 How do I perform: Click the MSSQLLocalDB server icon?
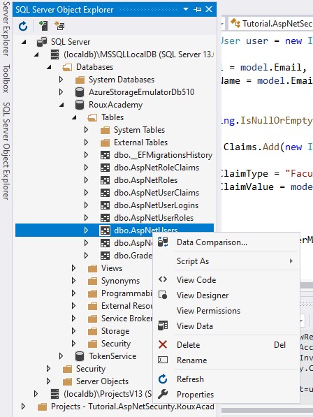coord(54,54)
